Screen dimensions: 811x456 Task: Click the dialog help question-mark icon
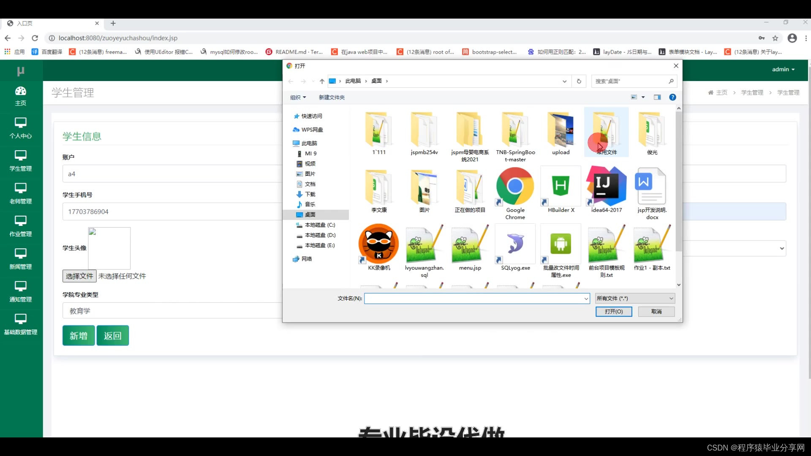[x=672, y=98]
